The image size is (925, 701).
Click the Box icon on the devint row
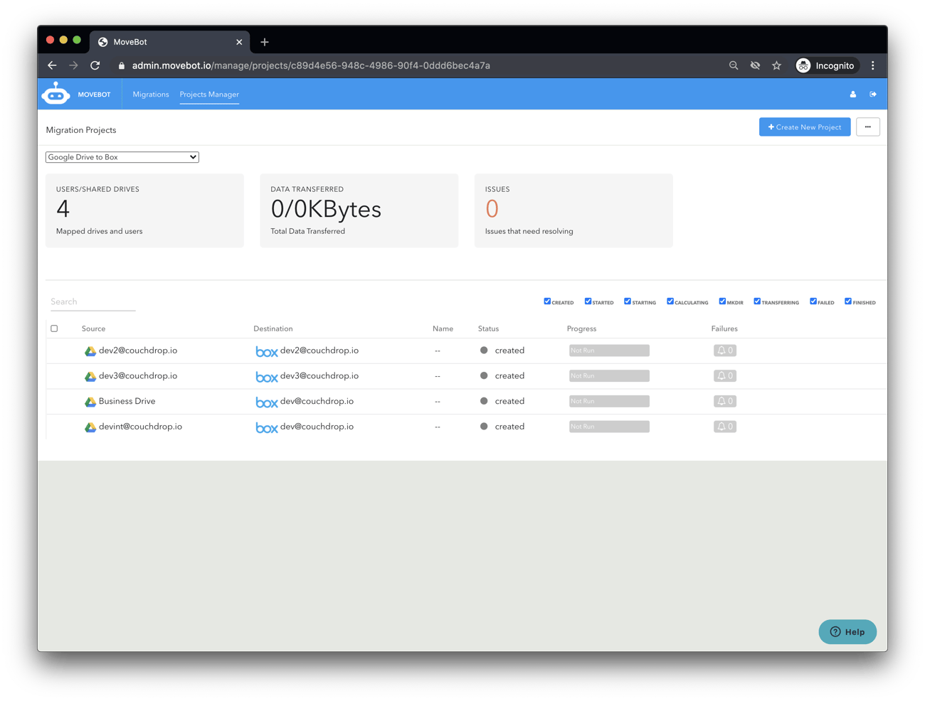coord(266,427)
